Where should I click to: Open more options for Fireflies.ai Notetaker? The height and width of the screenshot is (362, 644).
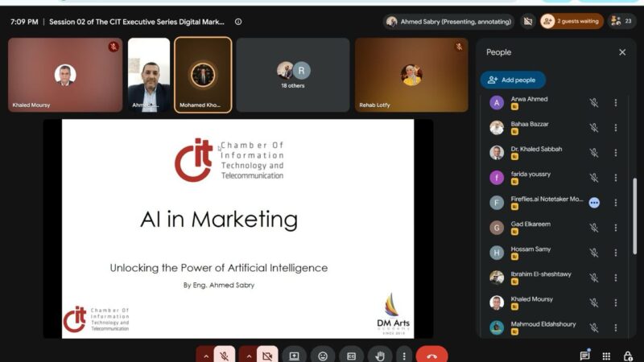(x=616, y=203)
